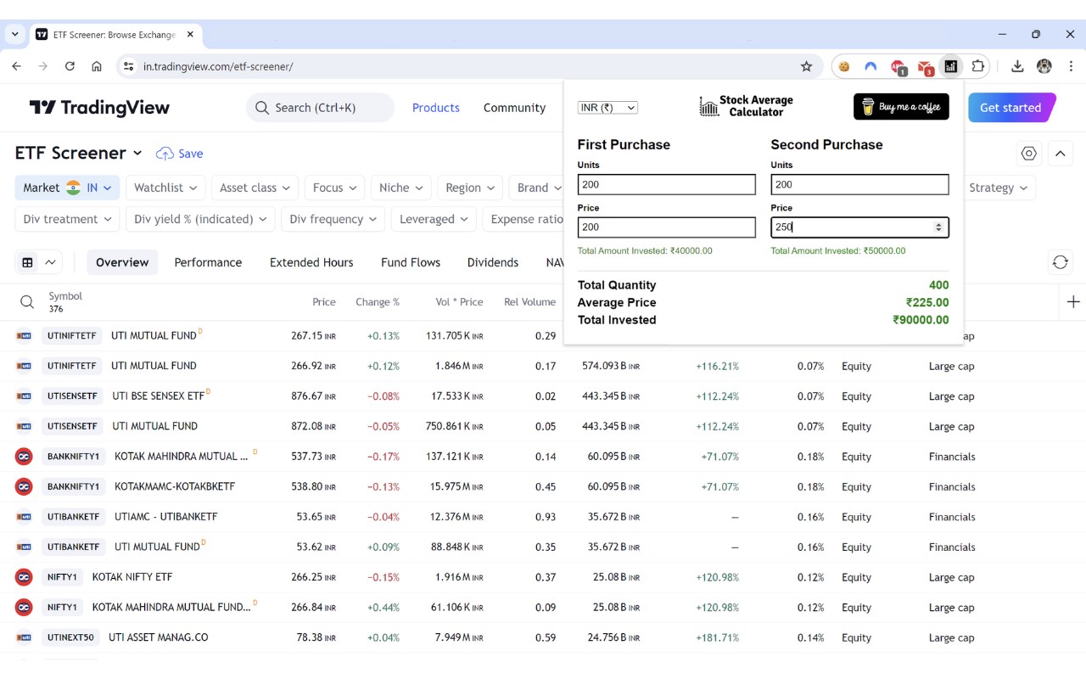This screenshot has height=679, width=1086.
Task: Expand the Asset class filter
Action: pyautogui.click(x=255, y=188)
